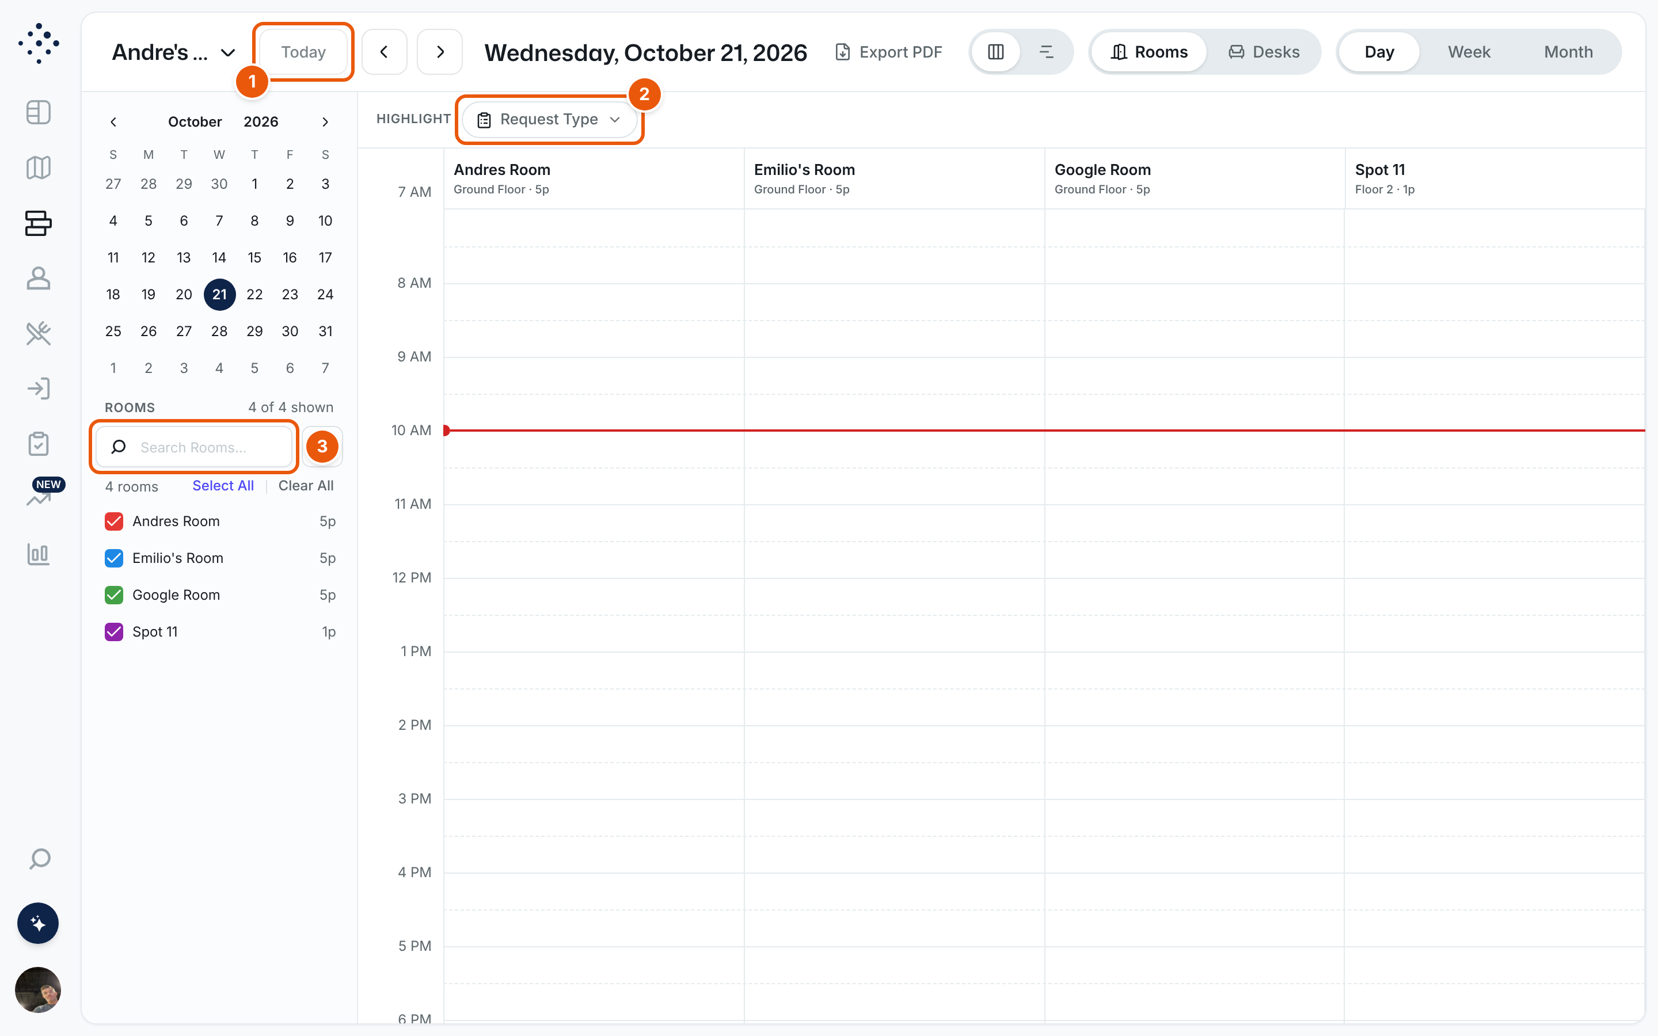Uncheck the Emilio's Room checkbox
Image resolution: width=1658 pixels, height=1036 pixels.
(114, 558)
